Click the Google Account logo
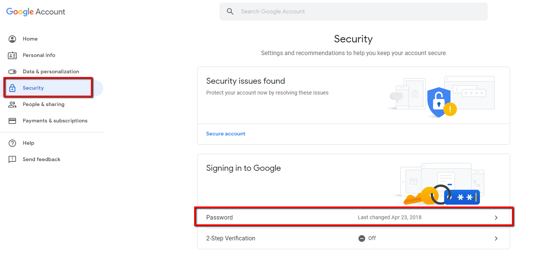This screenshot has width=547, height=253. coord(36,12)
